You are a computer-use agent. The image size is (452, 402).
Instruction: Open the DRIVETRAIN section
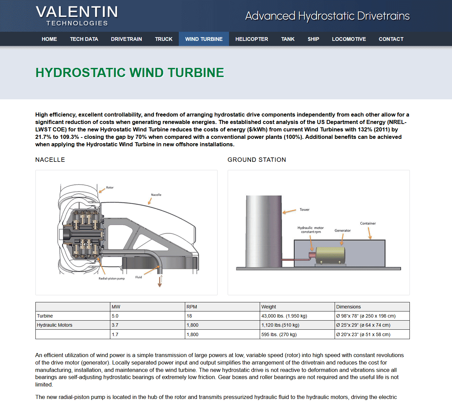click(126, 39)
